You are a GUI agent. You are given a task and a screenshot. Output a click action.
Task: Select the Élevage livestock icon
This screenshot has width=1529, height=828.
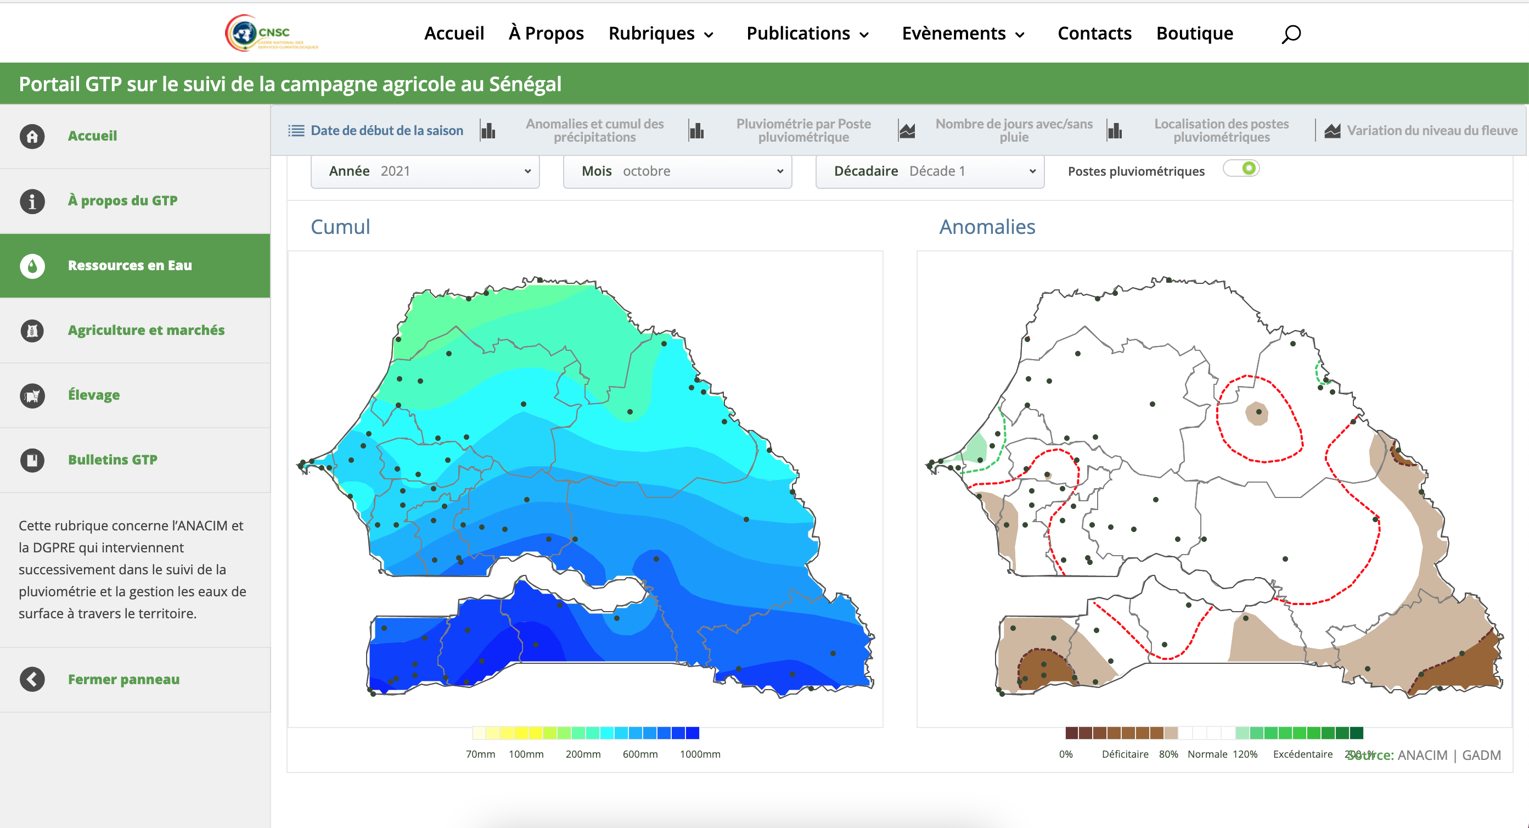click(31, 395)
